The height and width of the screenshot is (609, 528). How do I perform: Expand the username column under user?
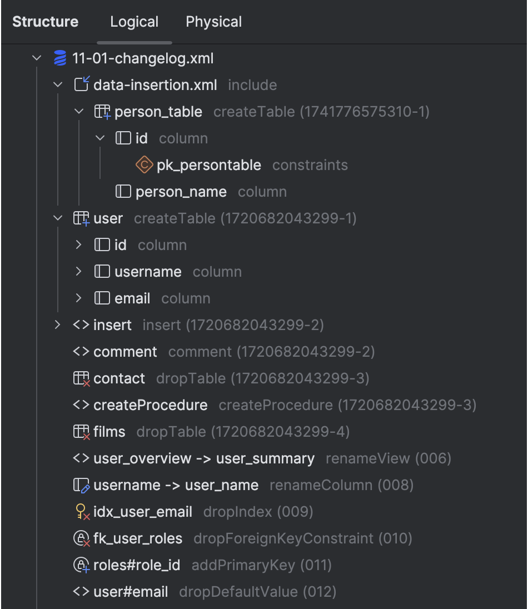point(78,271)
